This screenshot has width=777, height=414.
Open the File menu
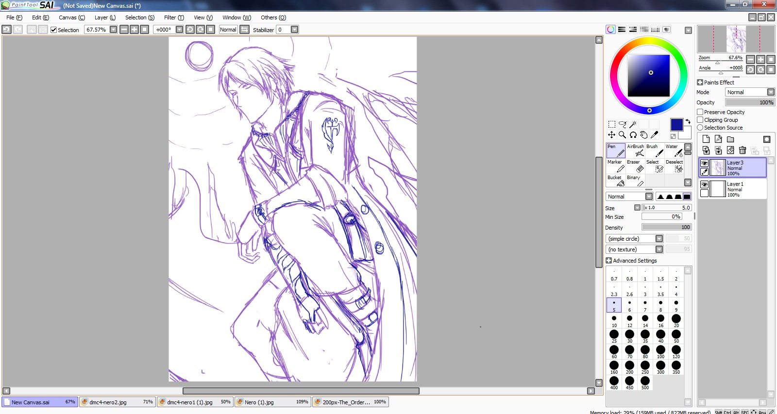click(14, 17)
